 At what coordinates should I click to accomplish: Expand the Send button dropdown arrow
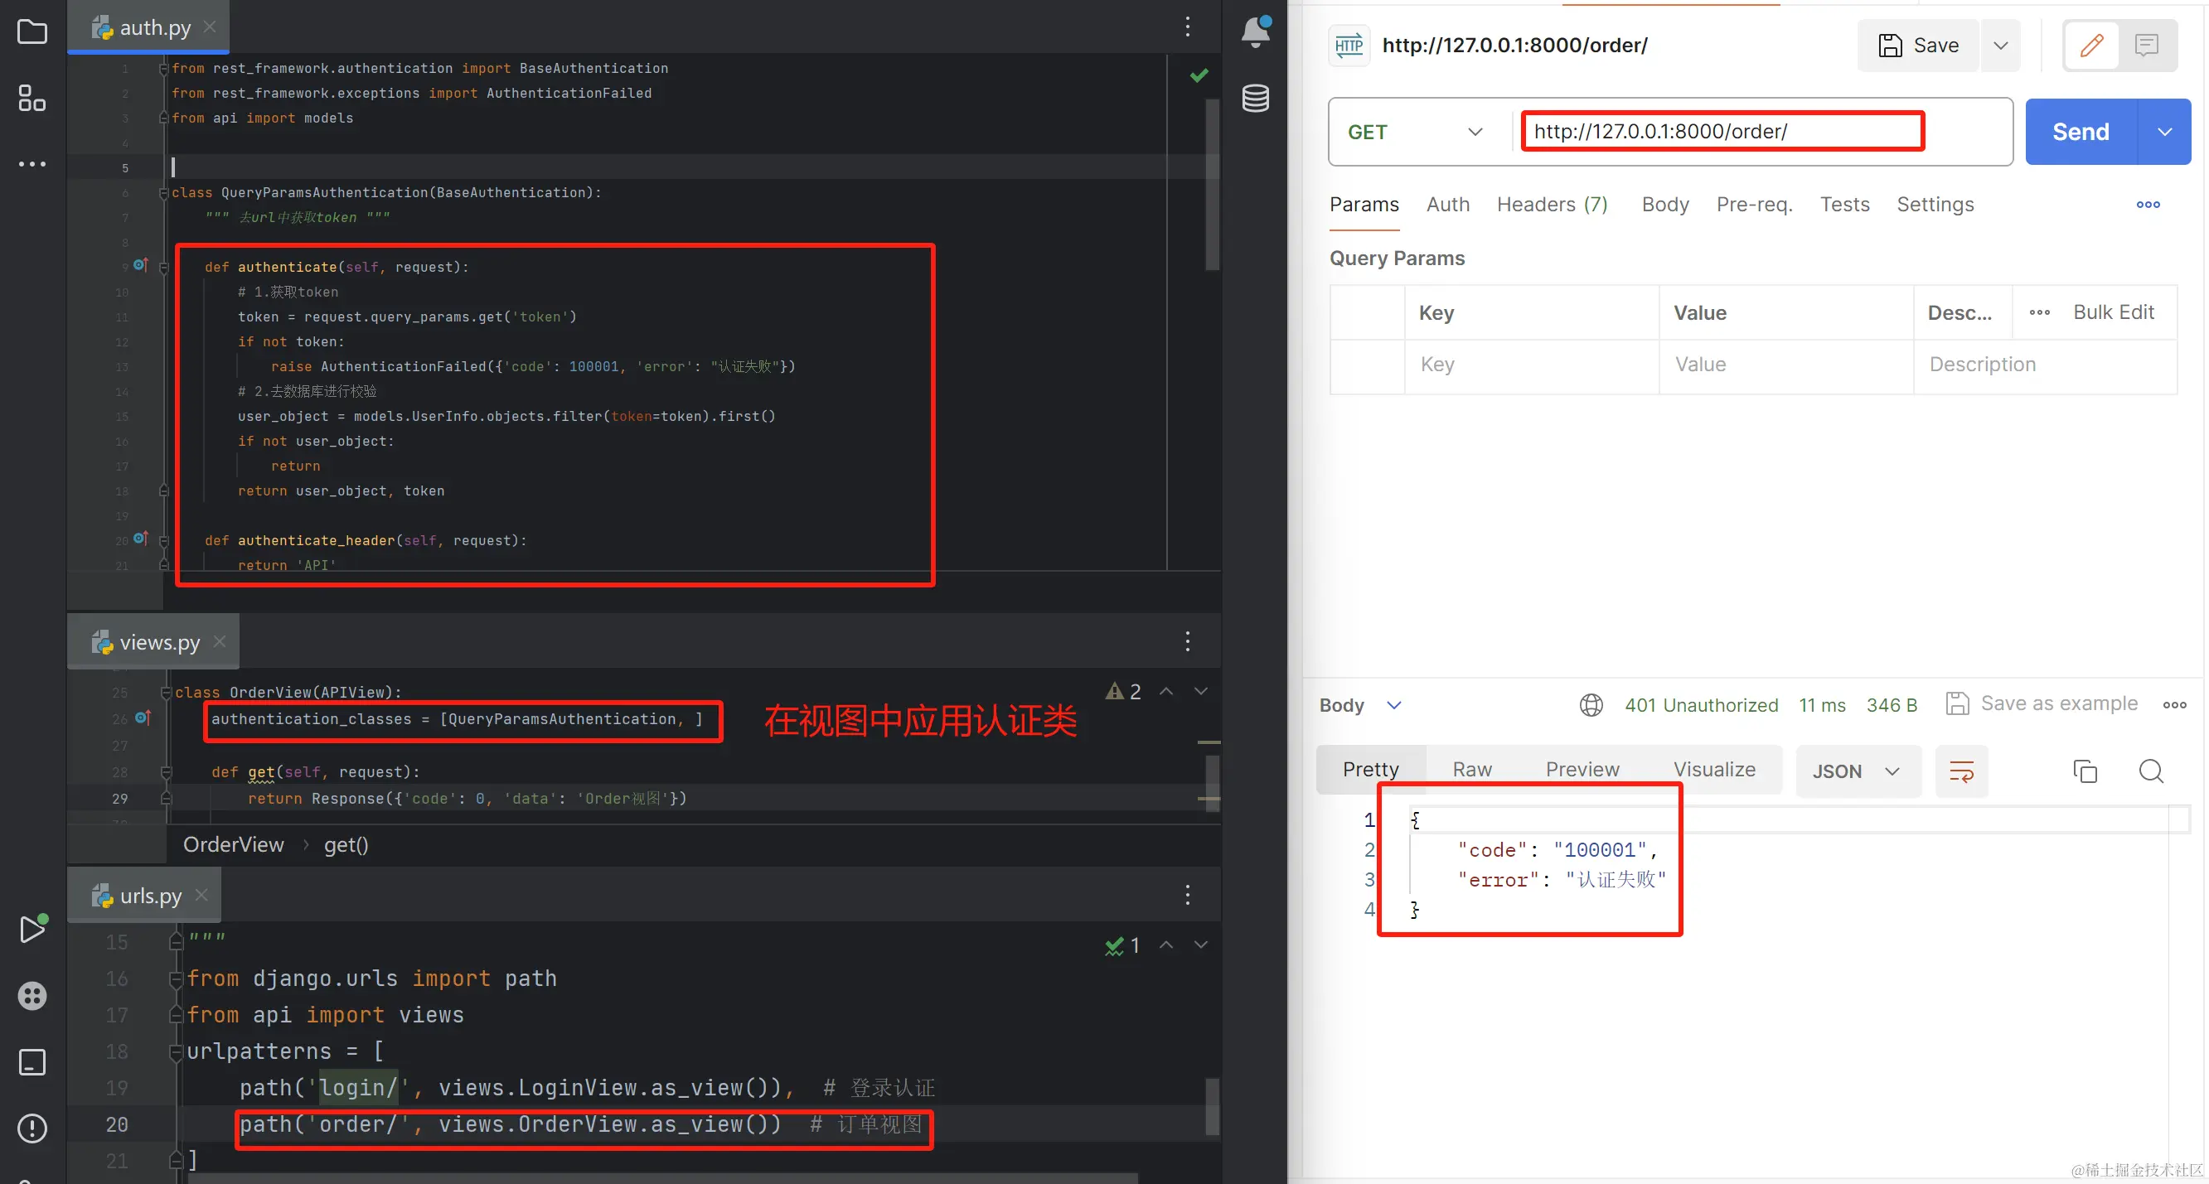pyautogui.click(x=2164, y=132)
